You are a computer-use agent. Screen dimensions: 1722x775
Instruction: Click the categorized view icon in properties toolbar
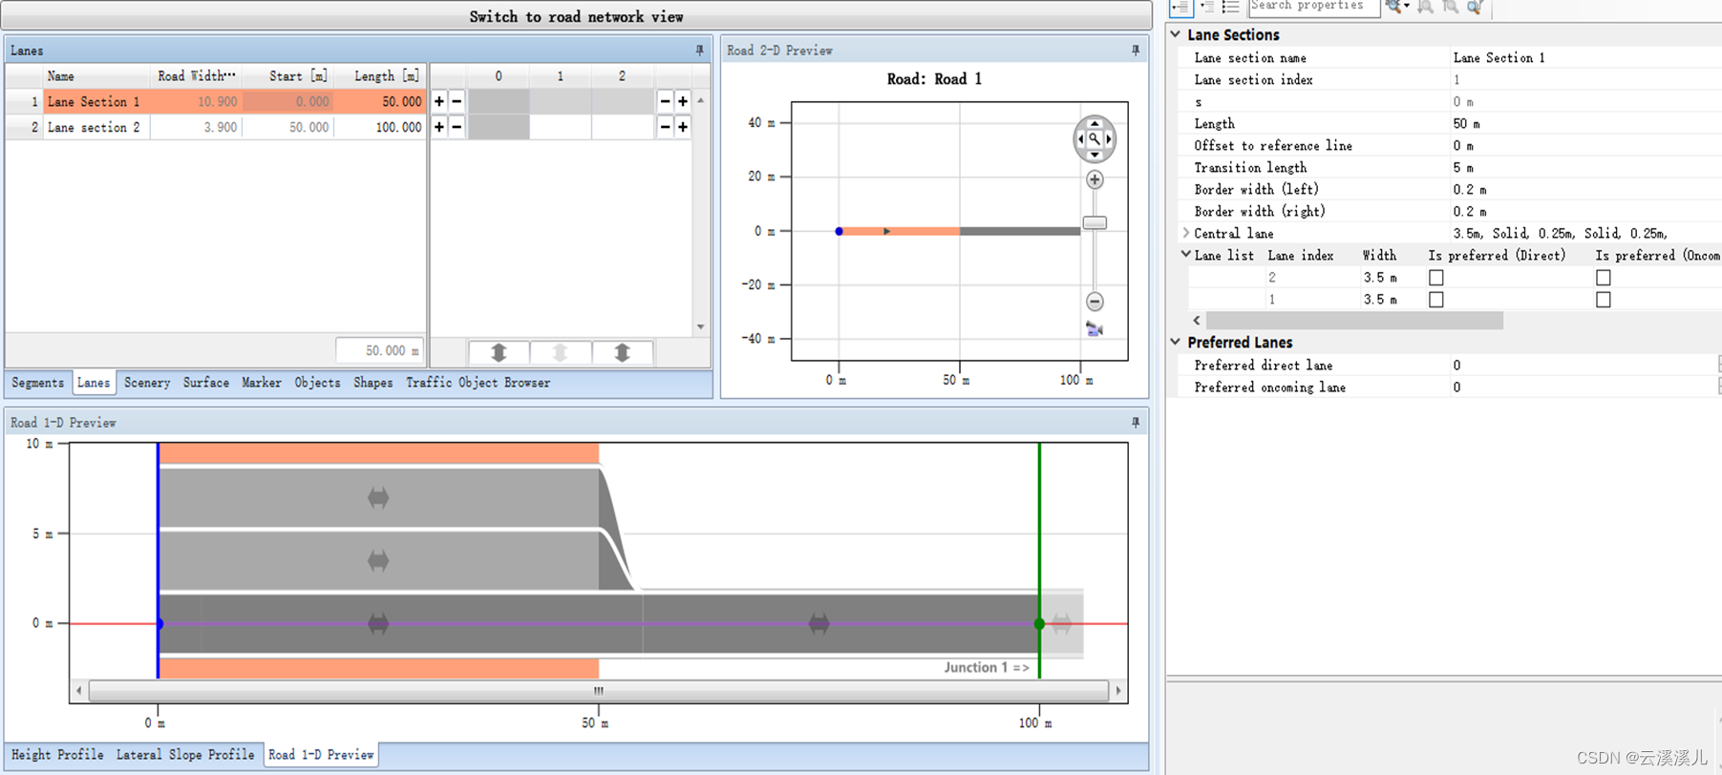tap(1181, 7)
